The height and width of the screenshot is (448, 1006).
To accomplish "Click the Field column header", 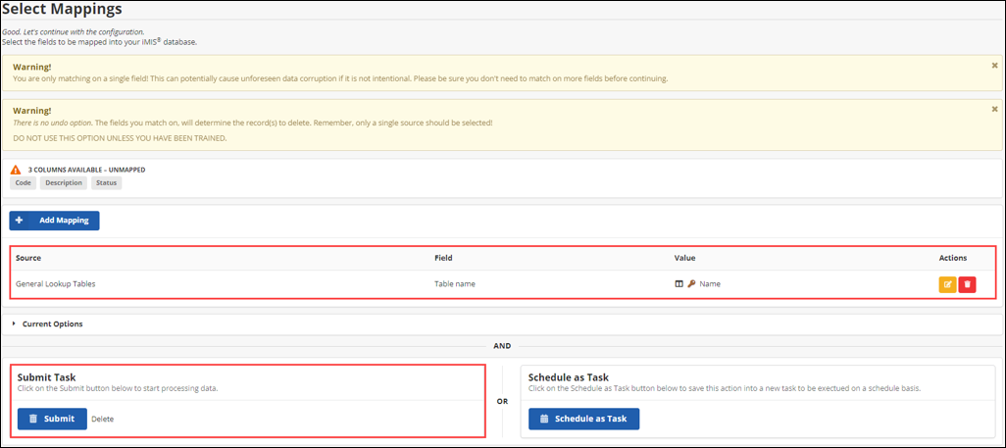I will point(443,258).
